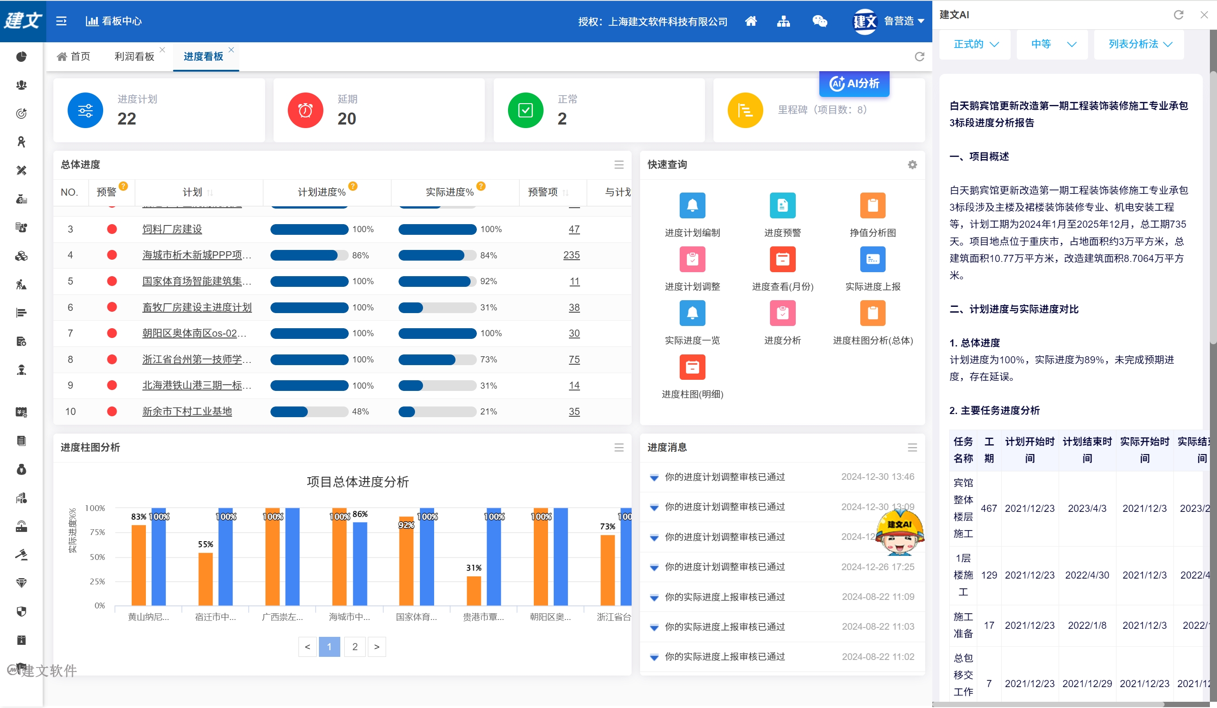Expand message dated 2024-08-22 11:02
The height and width of the screenshot is (708, 1217).
(x=653, y=657)
